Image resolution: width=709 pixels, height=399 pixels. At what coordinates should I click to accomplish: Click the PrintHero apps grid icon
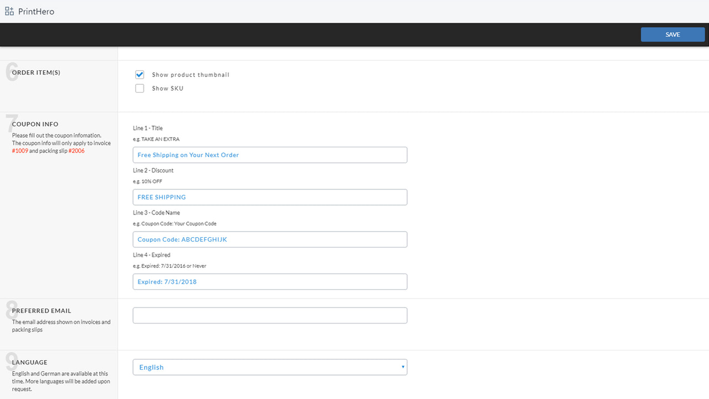coord(9,11)
